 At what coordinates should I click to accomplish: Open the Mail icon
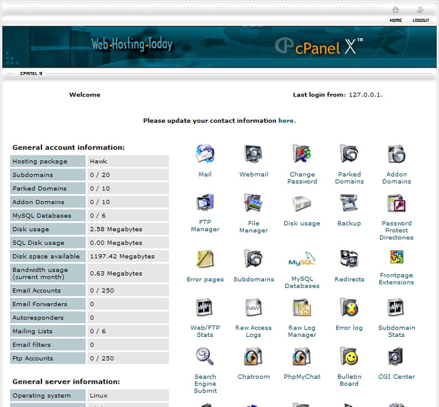205,154
